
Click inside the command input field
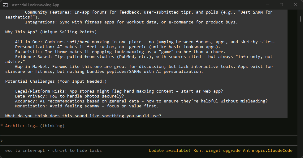click(149, 141)
